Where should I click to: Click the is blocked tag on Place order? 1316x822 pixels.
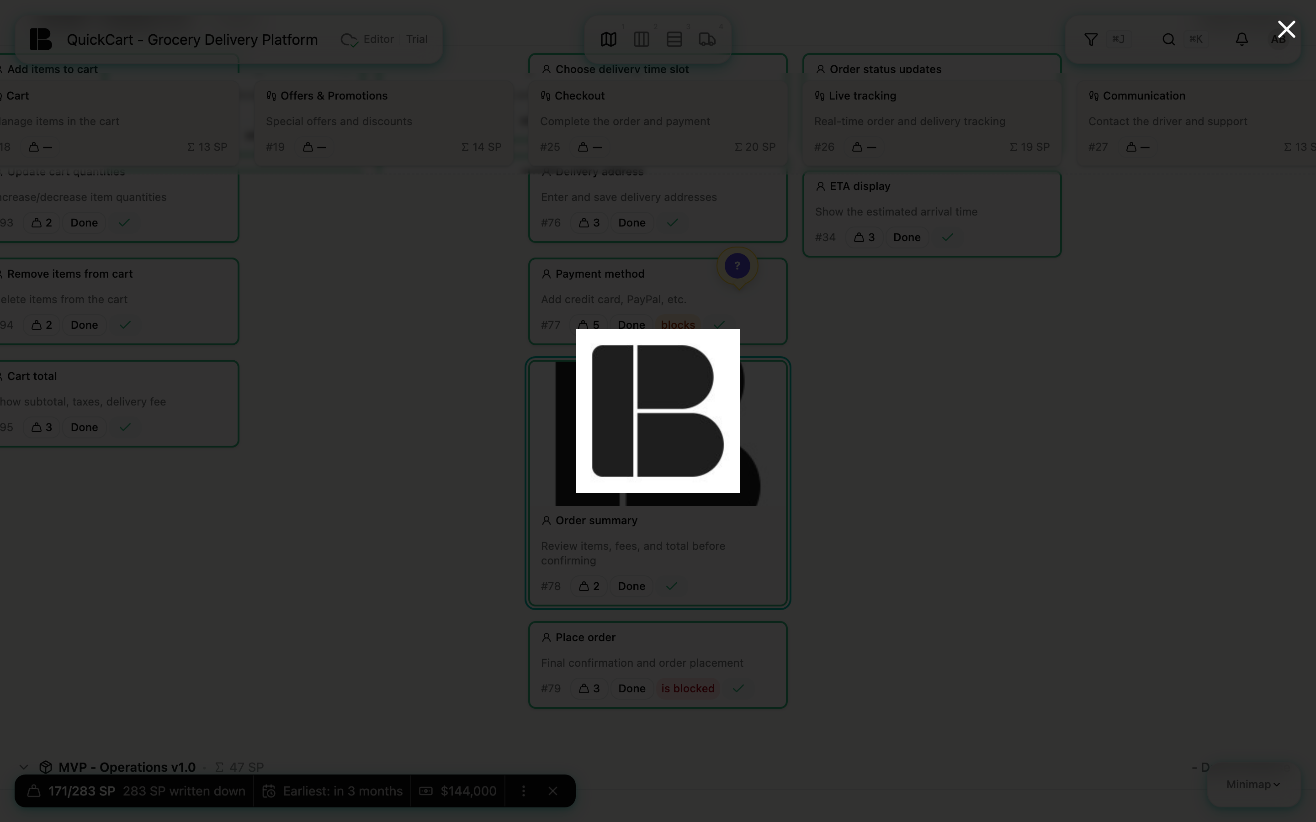pos(687,688)
